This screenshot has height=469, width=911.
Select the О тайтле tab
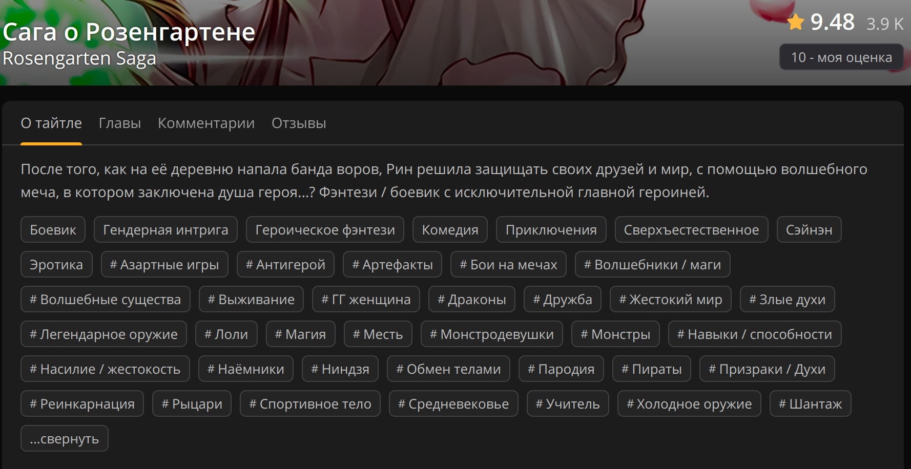click(x=51, y=123)
